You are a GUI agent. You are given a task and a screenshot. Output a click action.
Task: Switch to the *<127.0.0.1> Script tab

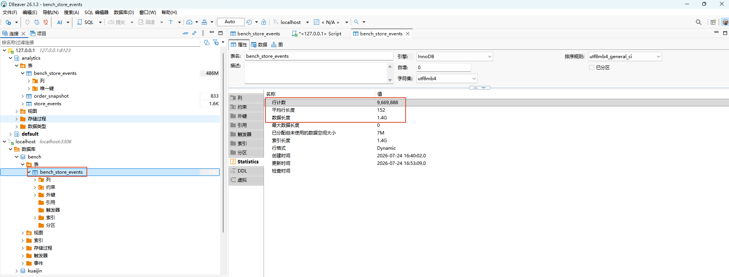point(317,33)
